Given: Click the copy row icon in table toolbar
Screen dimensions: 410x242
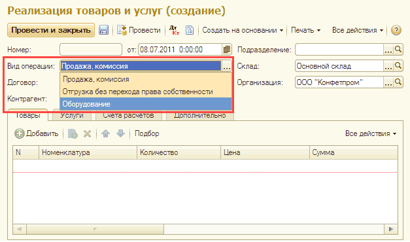Looking at the screenshot, I should (x=73, y=133).
